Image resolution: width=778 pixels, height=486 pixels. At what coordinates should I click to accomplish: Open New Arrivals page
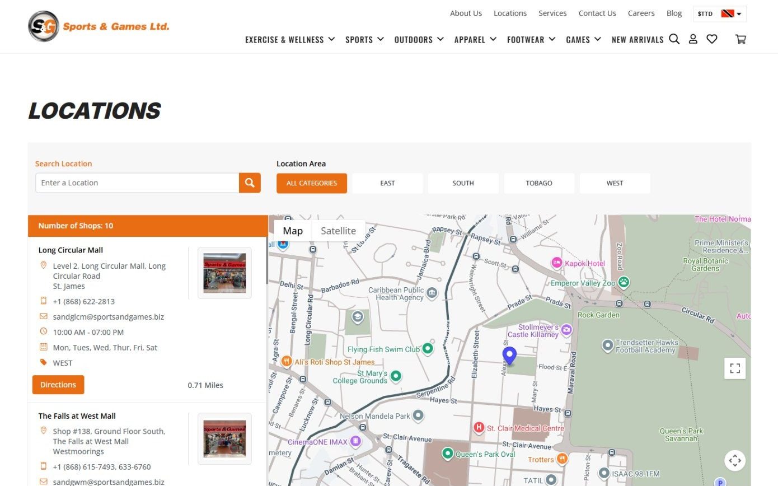[x=638, y=39]
